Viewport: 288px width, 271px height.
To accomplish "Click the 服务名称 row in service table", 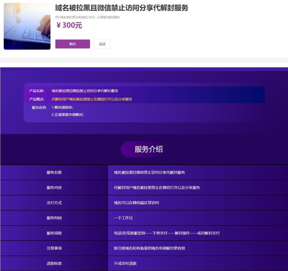I will point(54,172).
